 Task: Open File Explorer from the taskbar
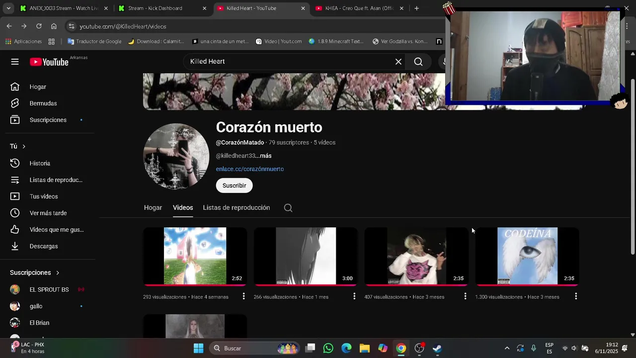pos(364,348)
